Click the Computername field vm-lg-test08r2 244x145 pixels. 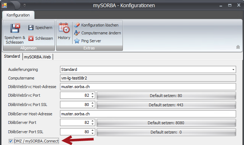tap(148, 78)
